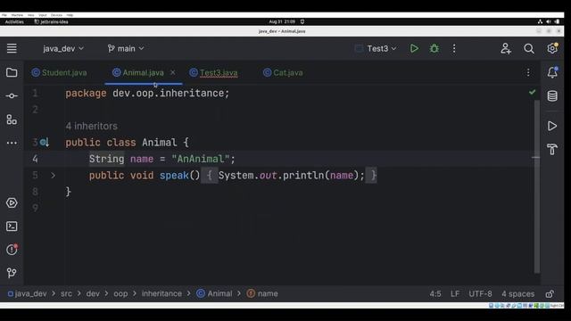Image resolution: width=571 pixels, height=321 pixels.
Task: Change the LF line separator
Action: (x=455, y=293)
